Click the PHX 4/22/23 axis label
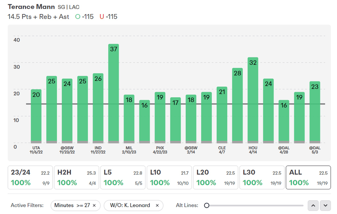Viewport: 337px width, 214px height. coord(160,150)
